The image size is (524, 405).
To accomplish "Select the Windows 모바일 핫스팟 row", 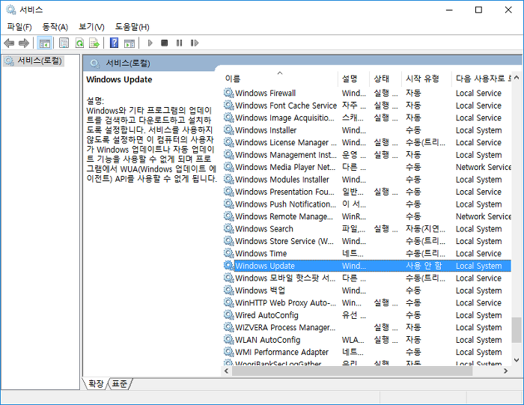I will click(367, 278).
